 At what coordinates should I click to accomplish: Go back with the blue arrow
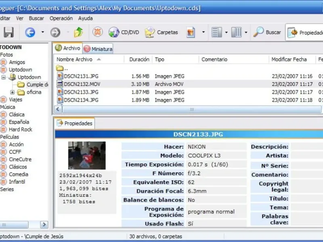(30, 32)
